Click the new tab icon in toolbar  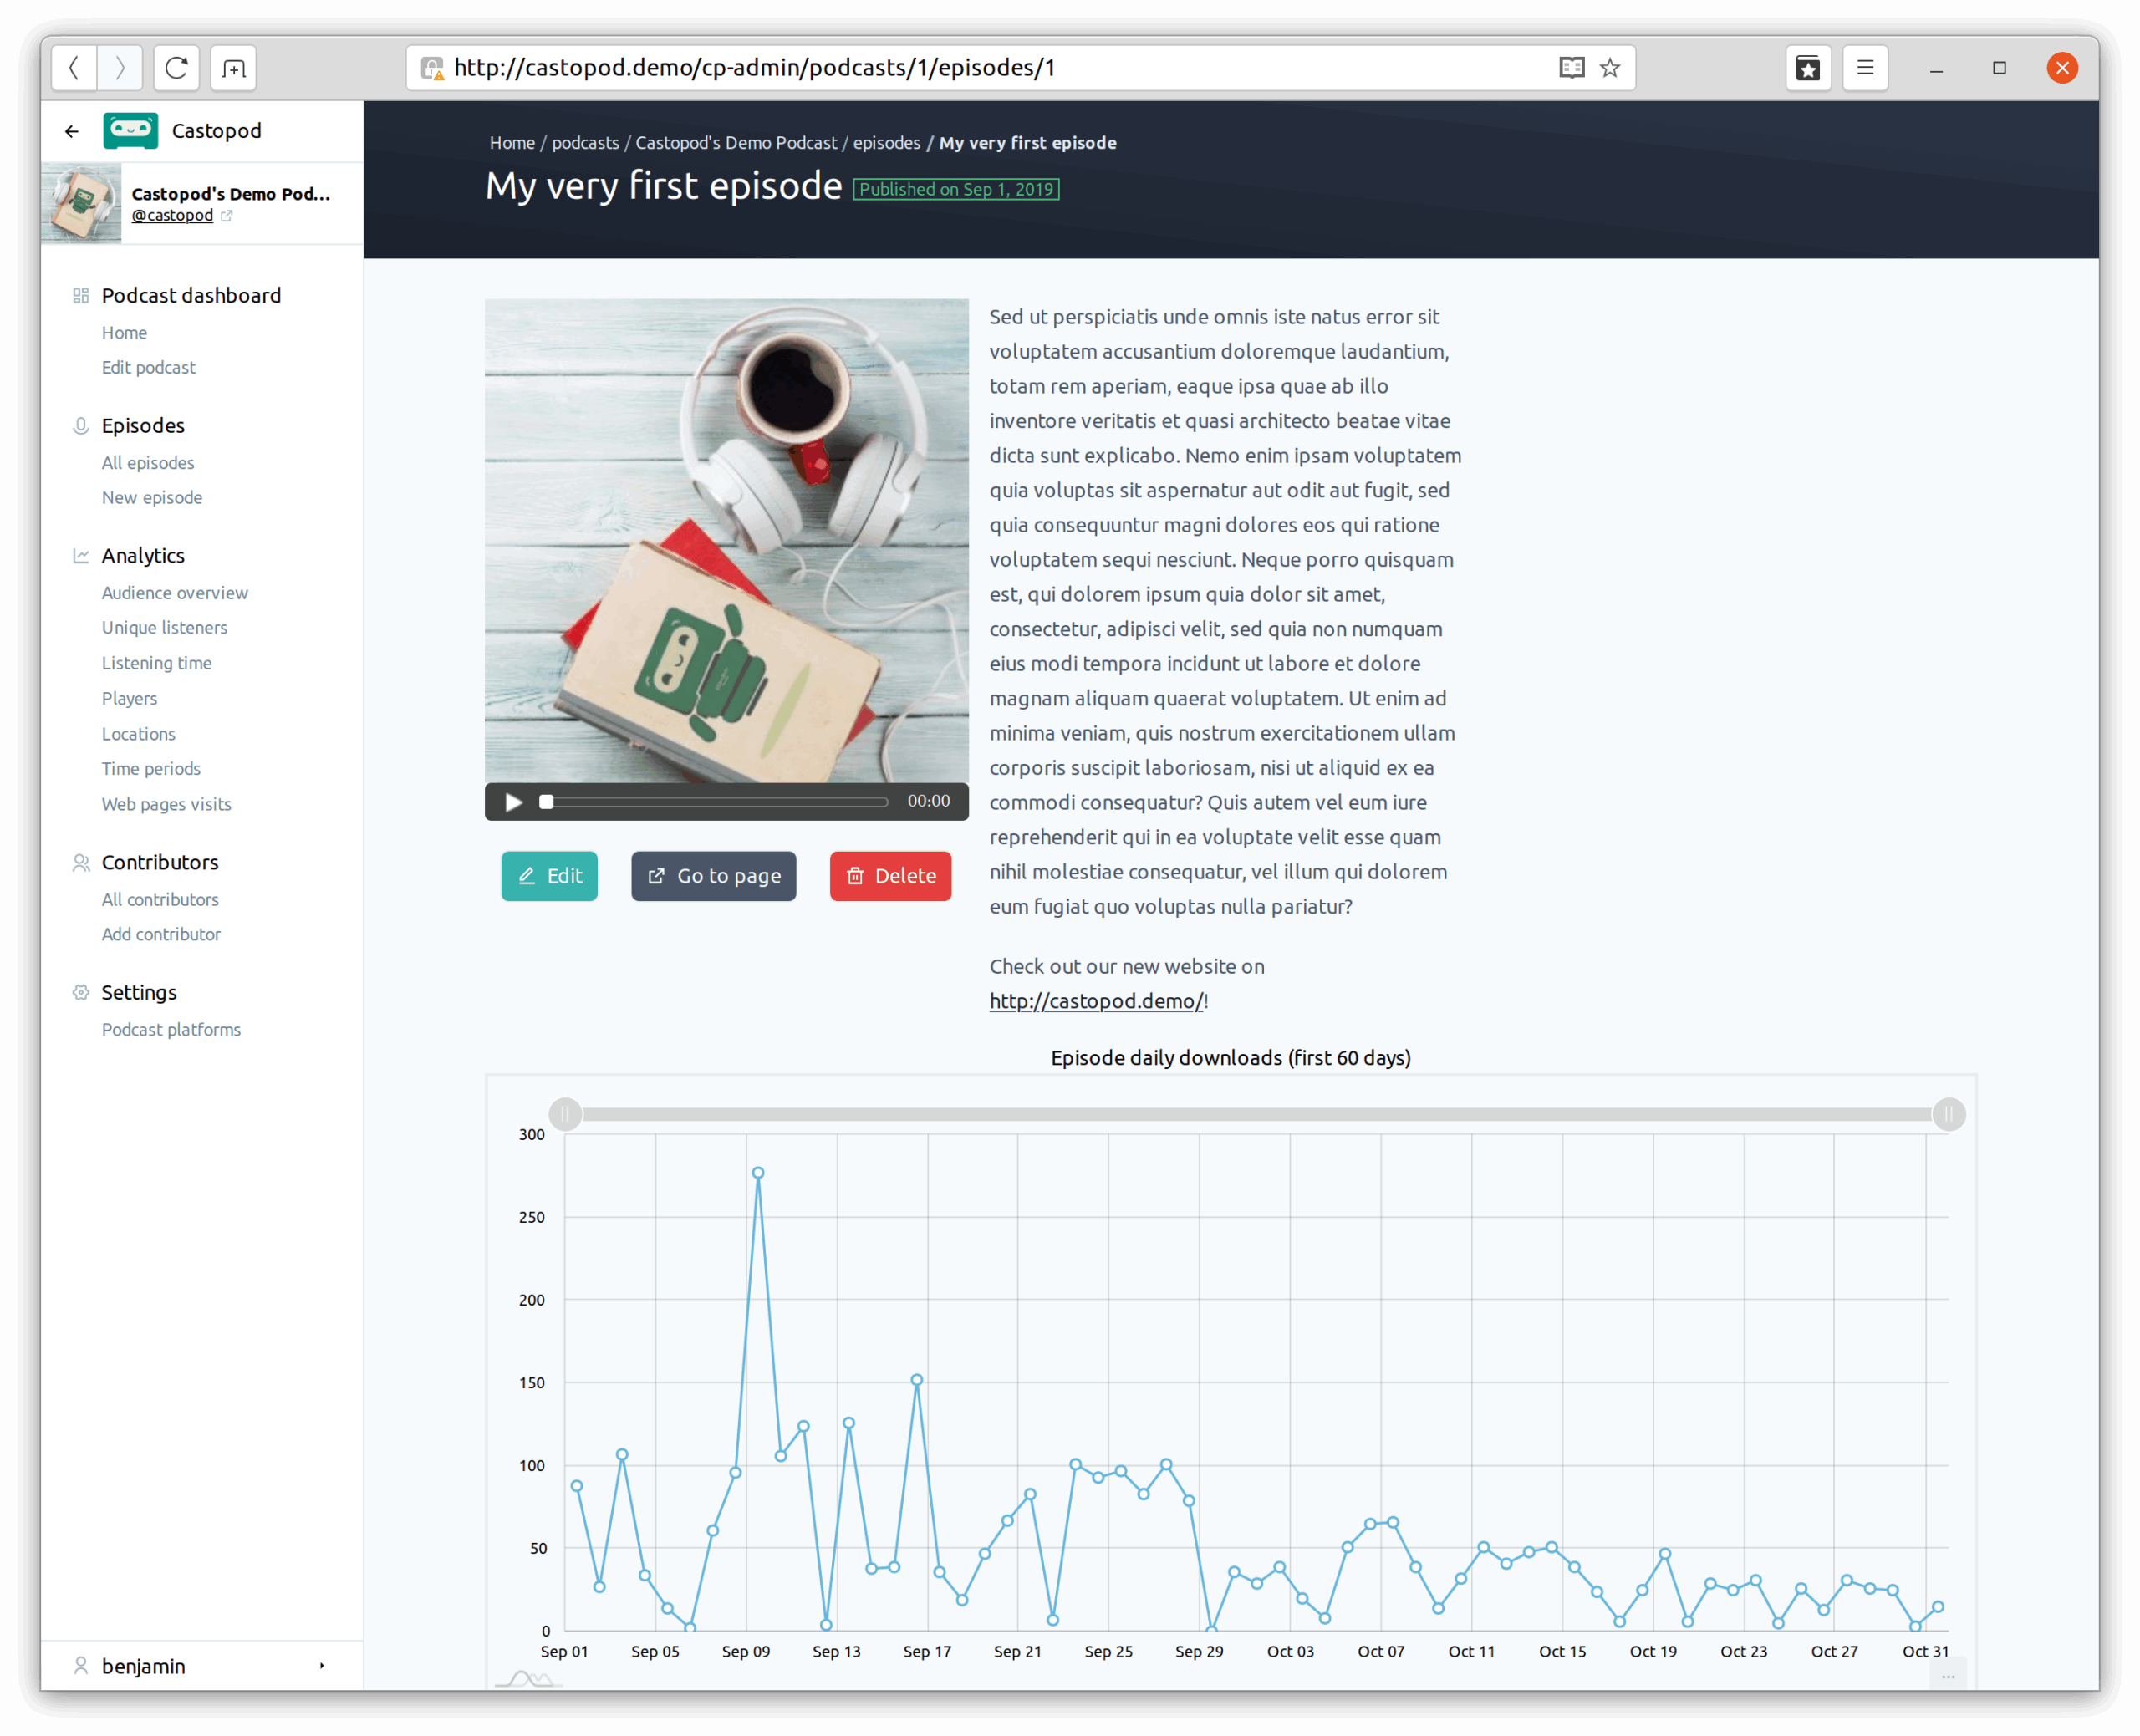click(234, 68)
